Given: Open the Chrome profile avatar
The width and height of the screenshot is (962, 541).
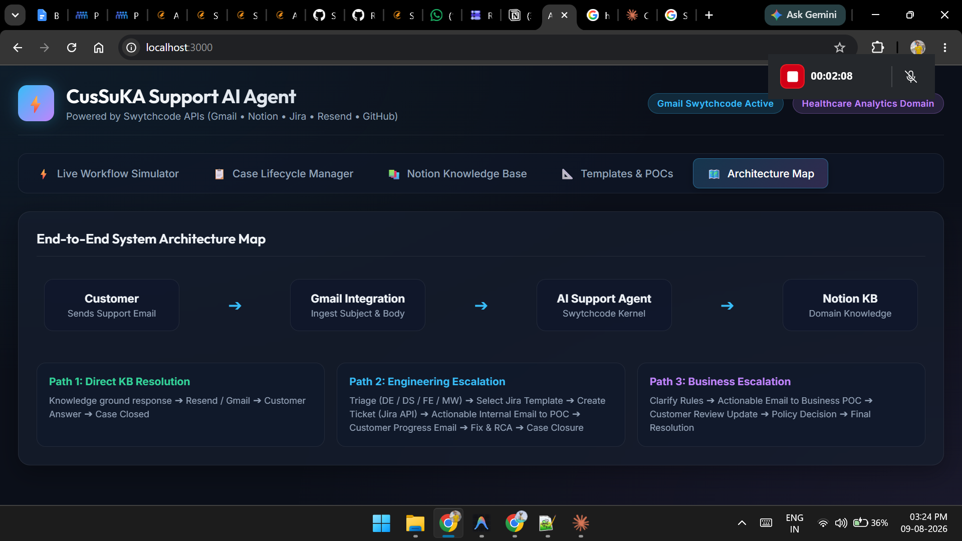Looking at the screenshot, I should tap(918, 48).
